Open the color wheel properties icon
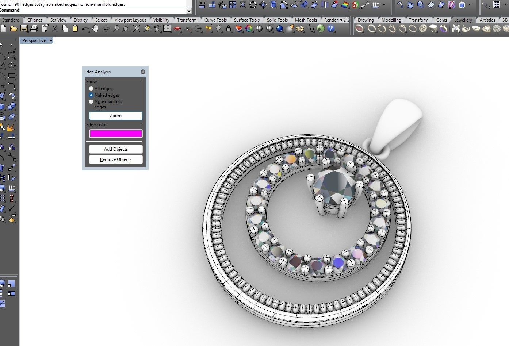Viewport: 509px width, 346px height. tap(249, 28)
